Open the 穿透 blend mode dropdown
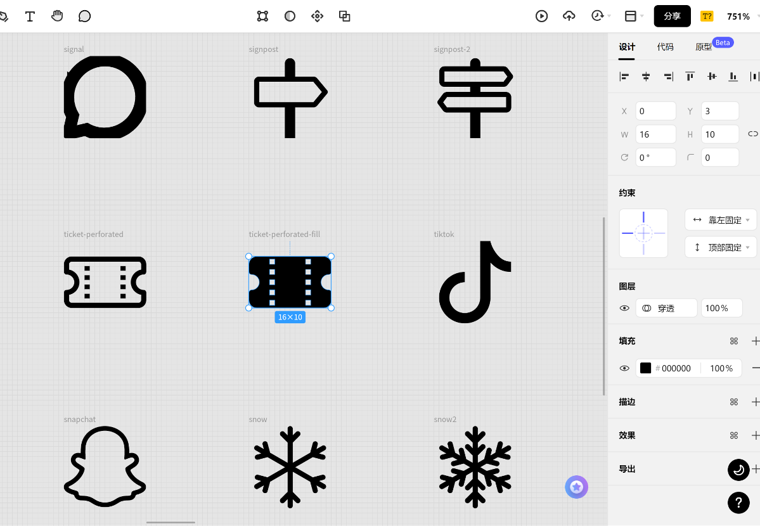This screenshot has width=760, height=526. tap(666, 309)
